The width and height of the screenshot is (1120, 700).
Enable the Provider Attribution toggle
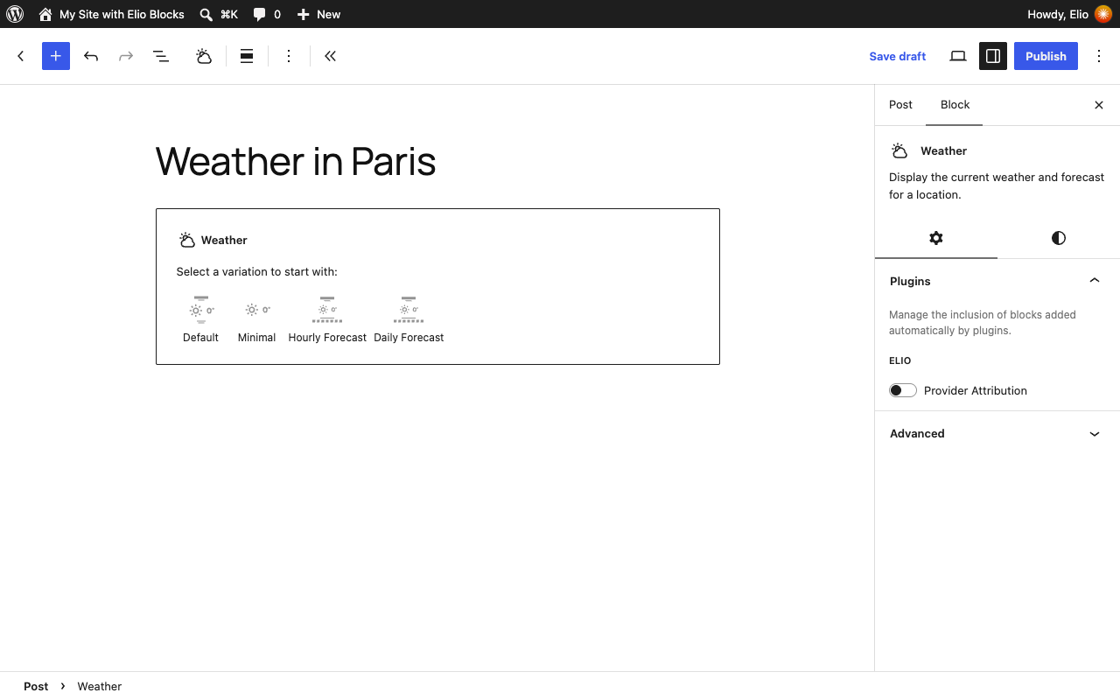(903, 390)
